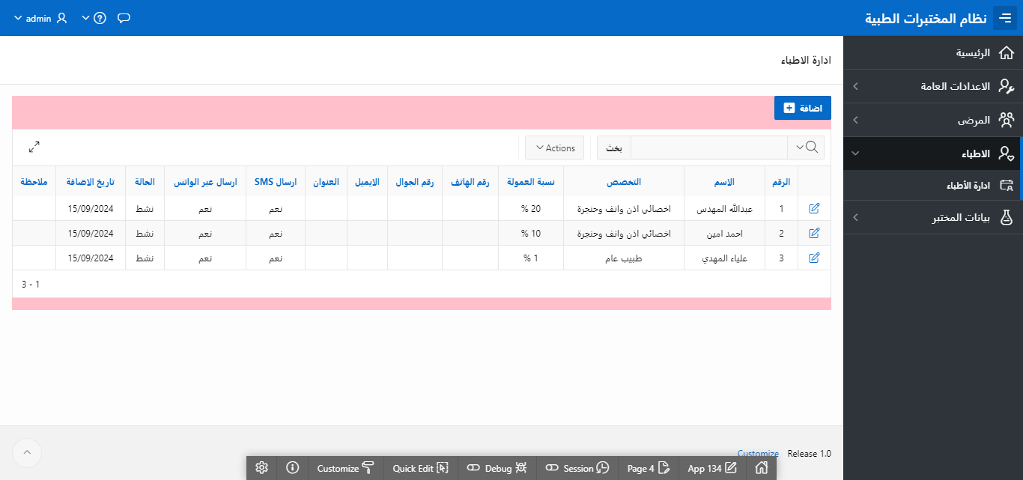
Task: Click the بيانات المختبر flask icon
Action: 1007,218
